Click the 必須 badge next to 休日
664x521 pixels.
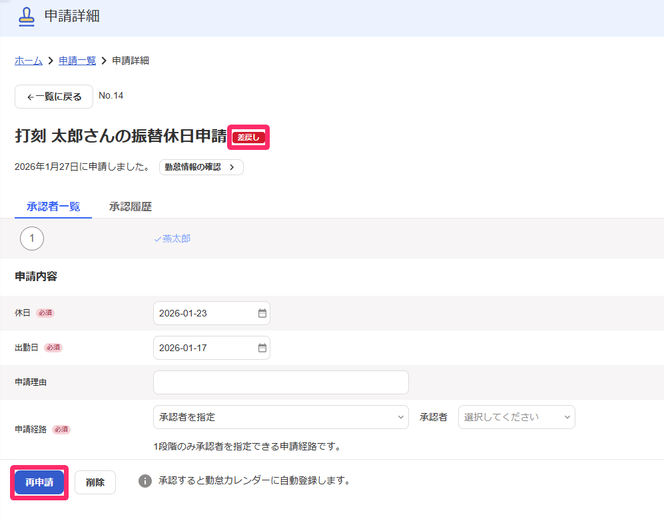click(x=45, y=313)
